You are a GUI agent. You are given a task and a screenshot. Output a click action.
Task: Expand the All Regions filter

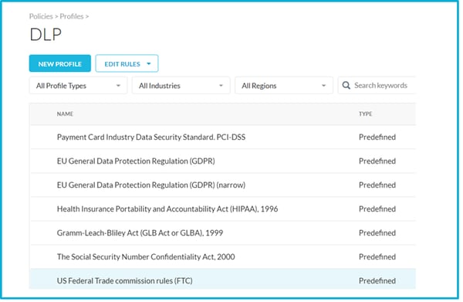click(x=284, y=86)
